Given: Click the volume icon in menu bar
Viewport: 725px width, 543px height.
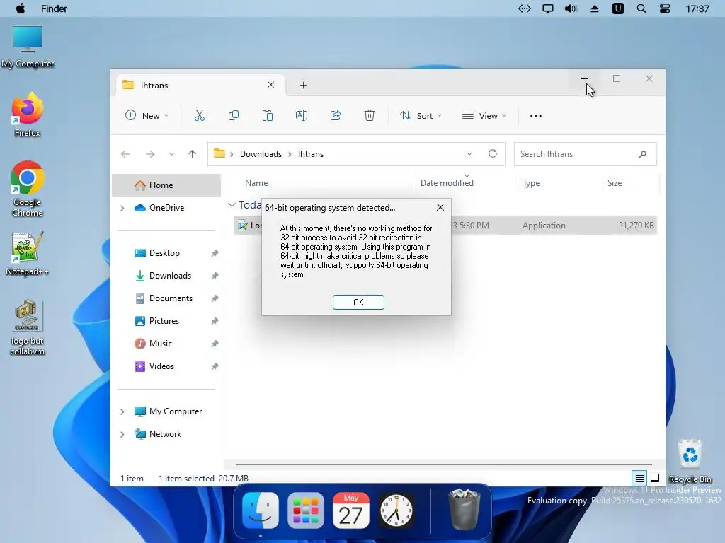Looking at the screenshot, I should coord(571,8).
